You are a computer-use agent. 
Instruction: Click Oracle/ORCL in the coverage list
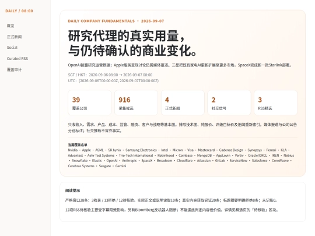coord(258,156)
